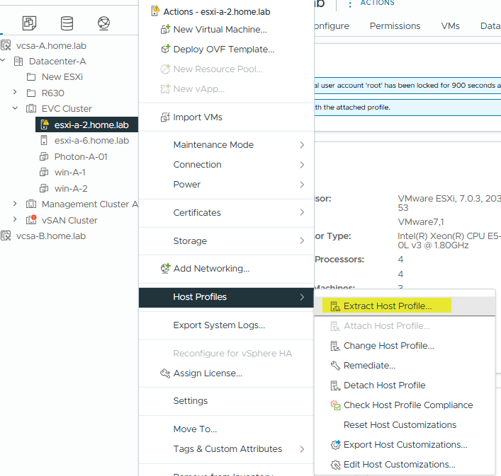Image resolution: width=501 pixels, height=476 pixels.
Task: Click the vcsa-B.home.lab vCenter icon
Action: click(6, 236)
